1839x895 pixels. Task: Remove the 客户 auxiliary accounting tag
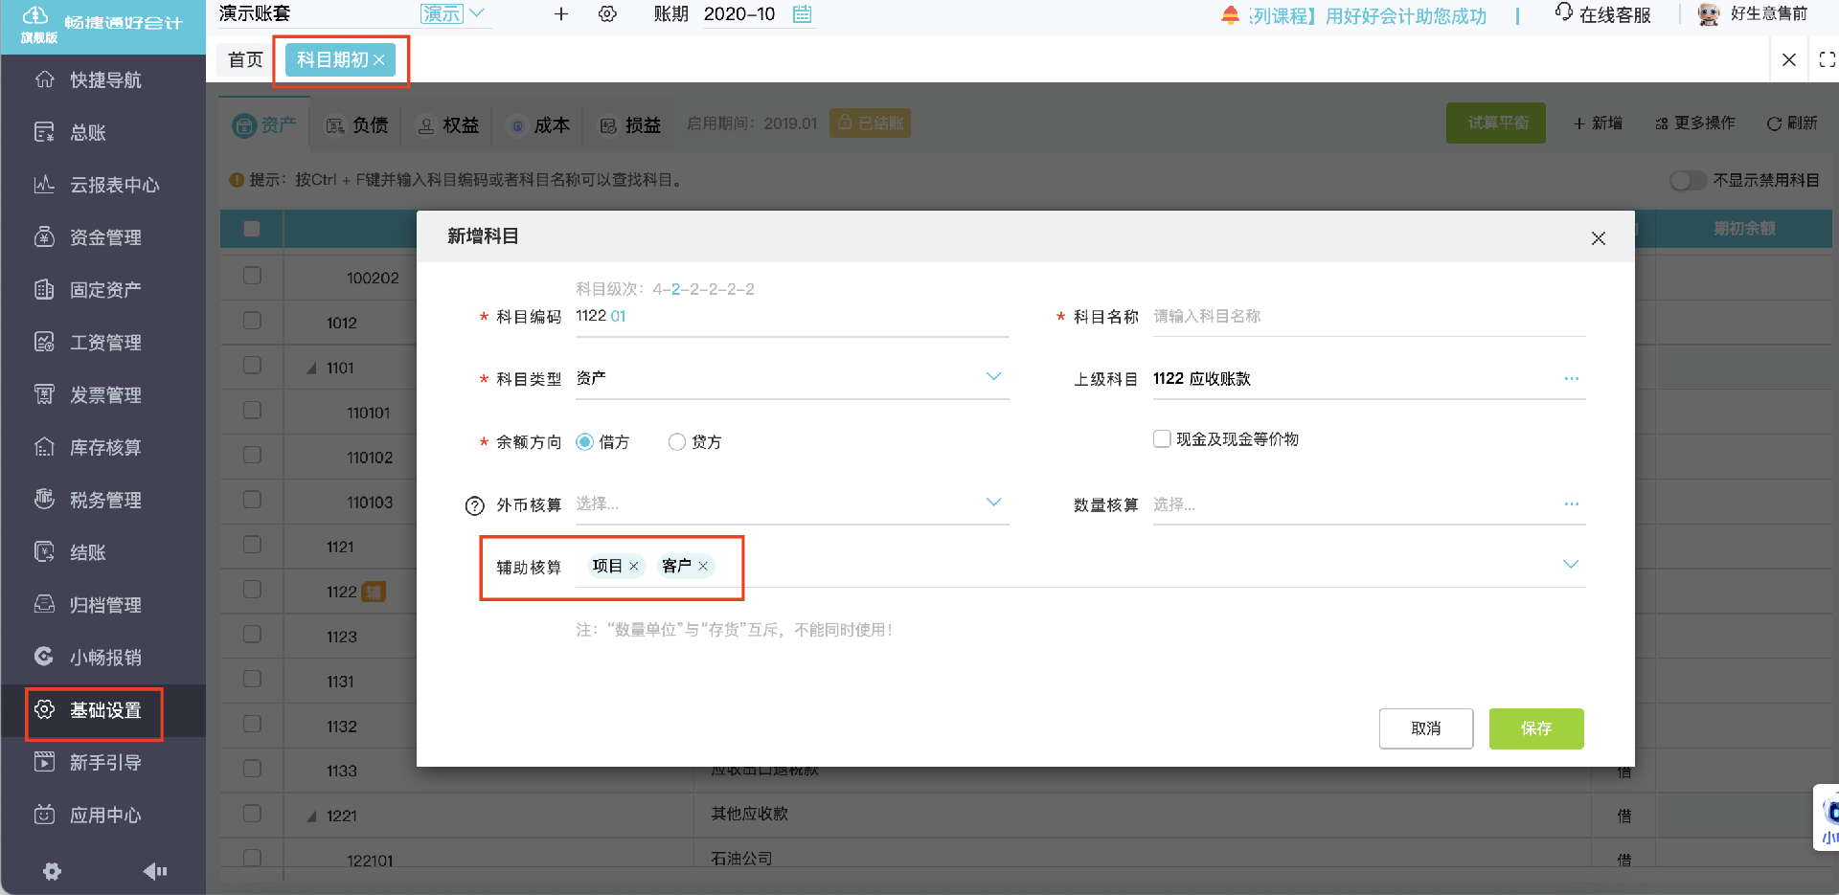click(703, 566)
